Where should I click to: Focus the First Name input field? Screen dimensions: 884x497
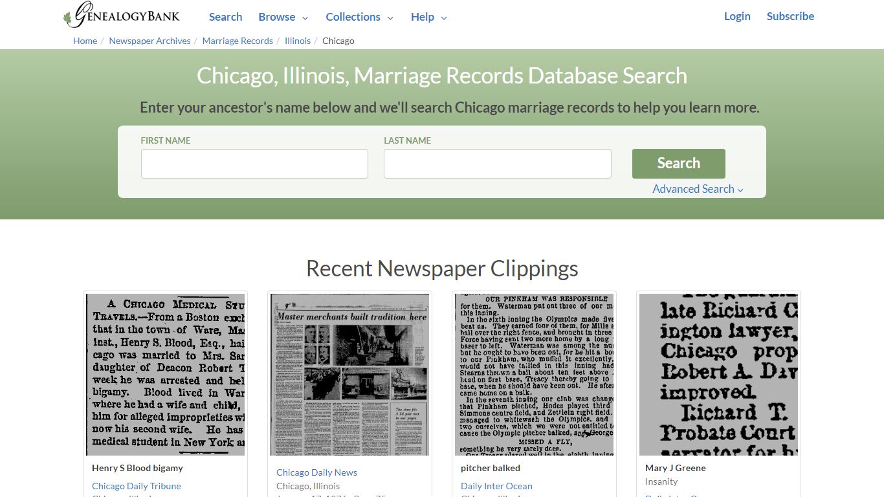click(254, 164)
